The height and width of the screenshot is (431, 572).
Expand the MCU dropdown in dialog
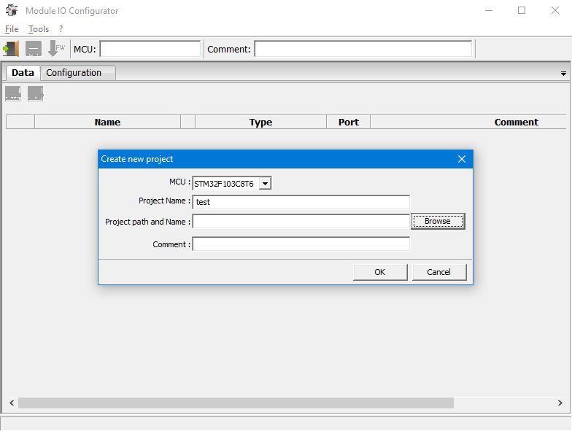pyautogui.click(x=266, y=184)
